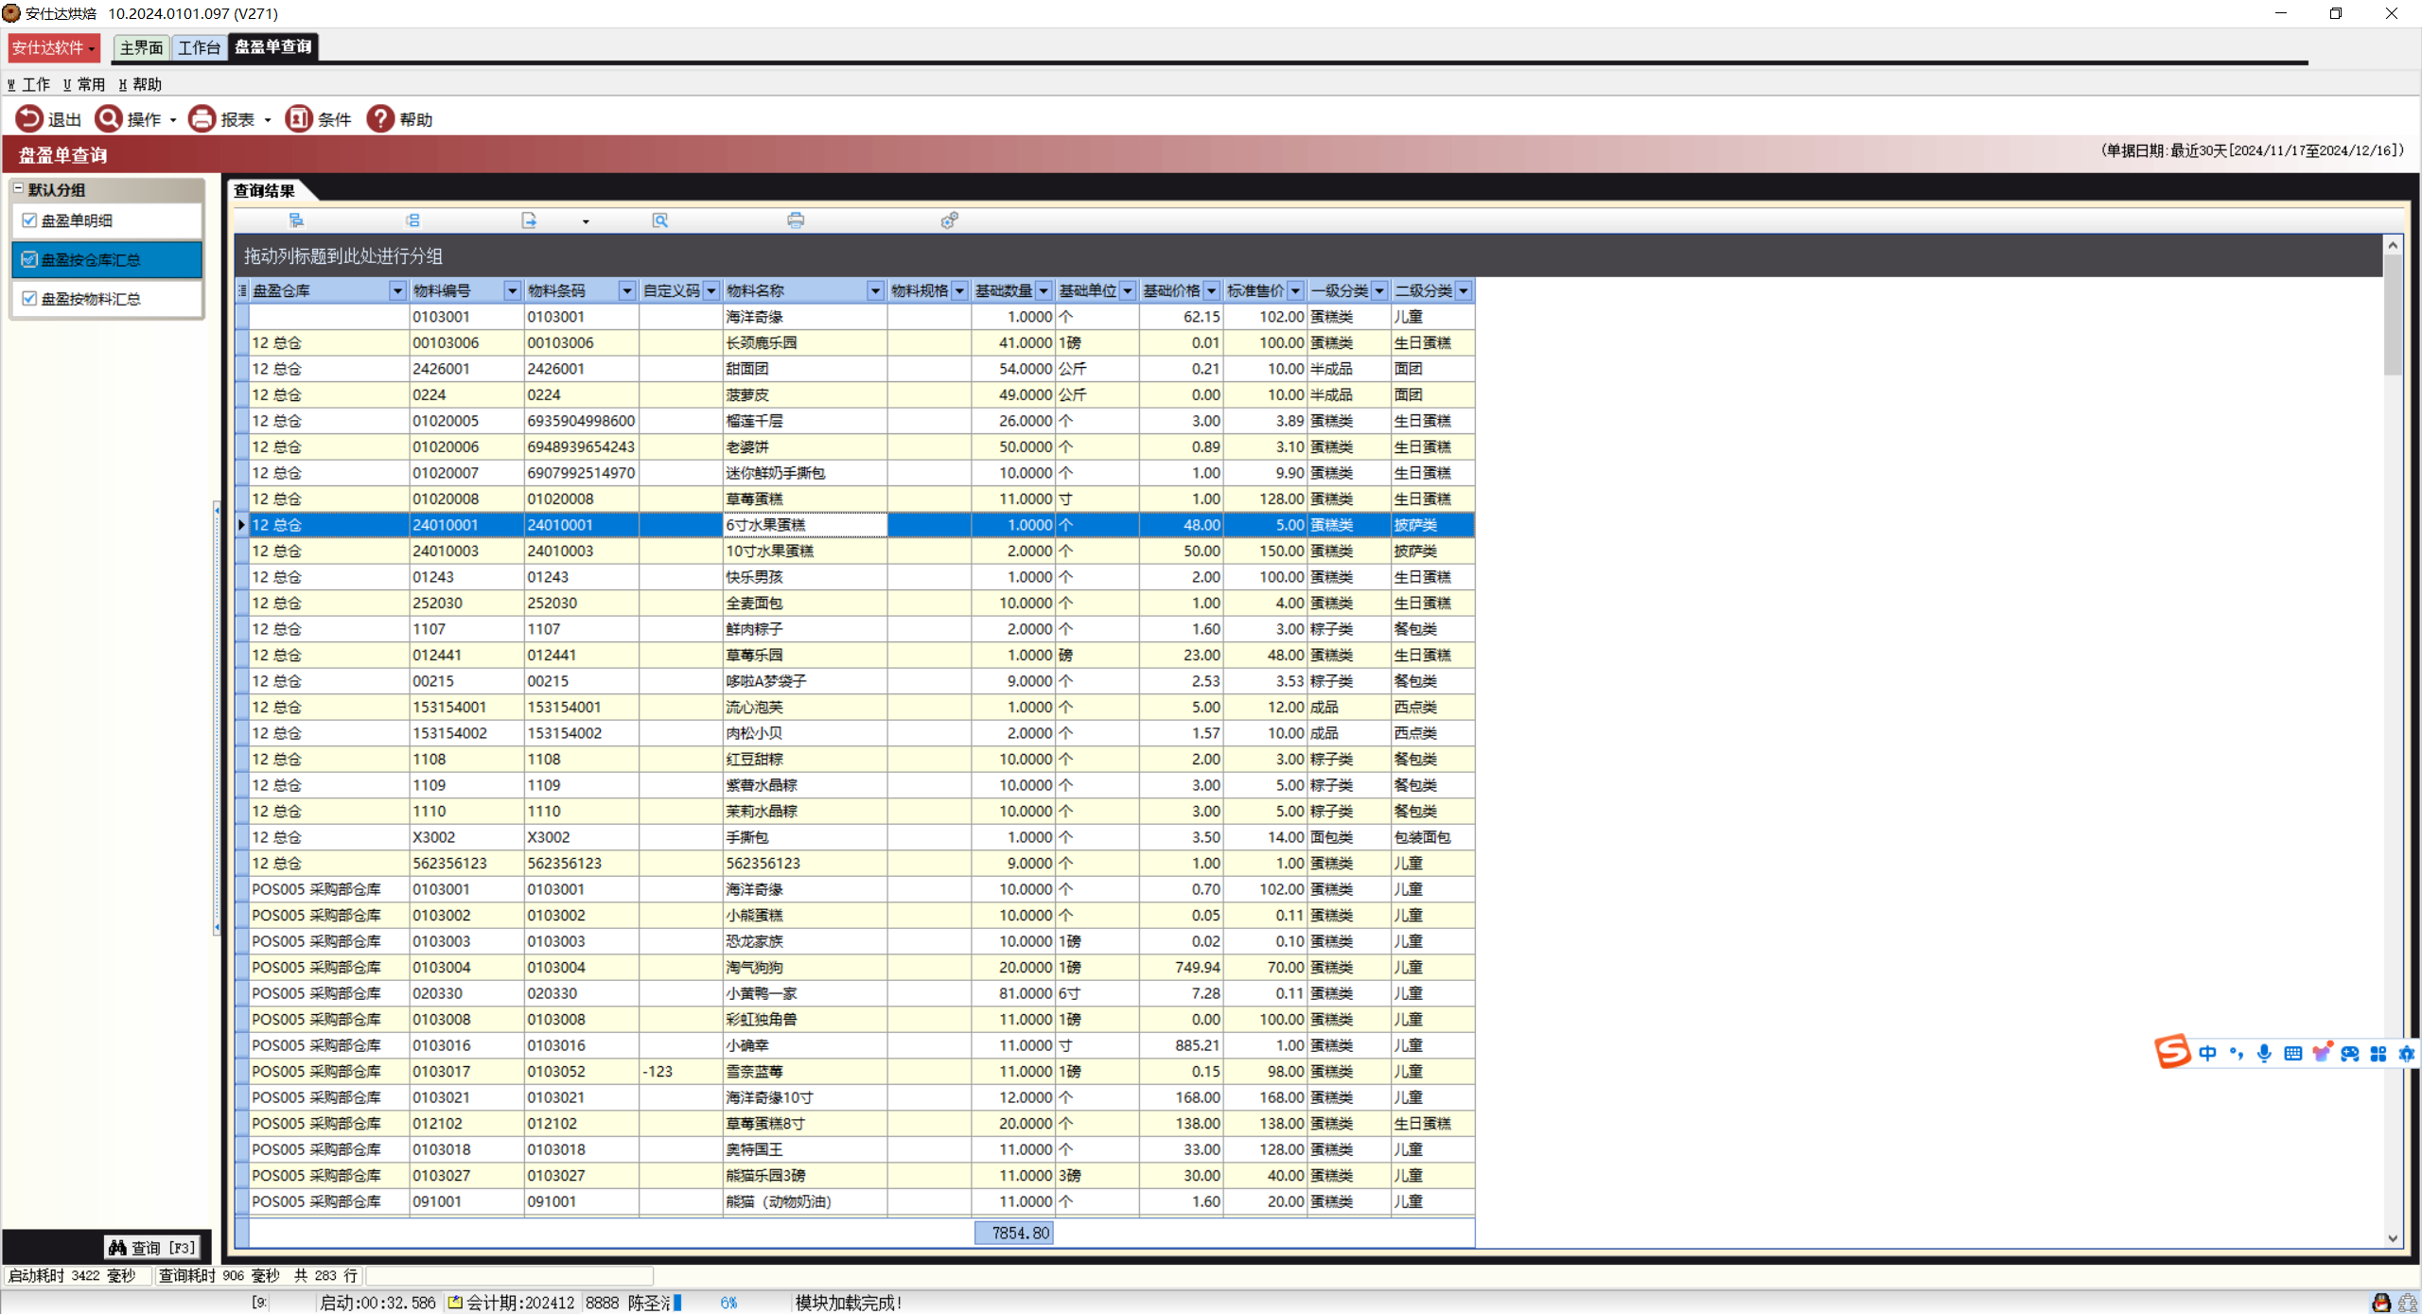Viewport: 2422px width, 1314px height.
Task: Collapse the 默认分组 group
Action: click(18, 189)
